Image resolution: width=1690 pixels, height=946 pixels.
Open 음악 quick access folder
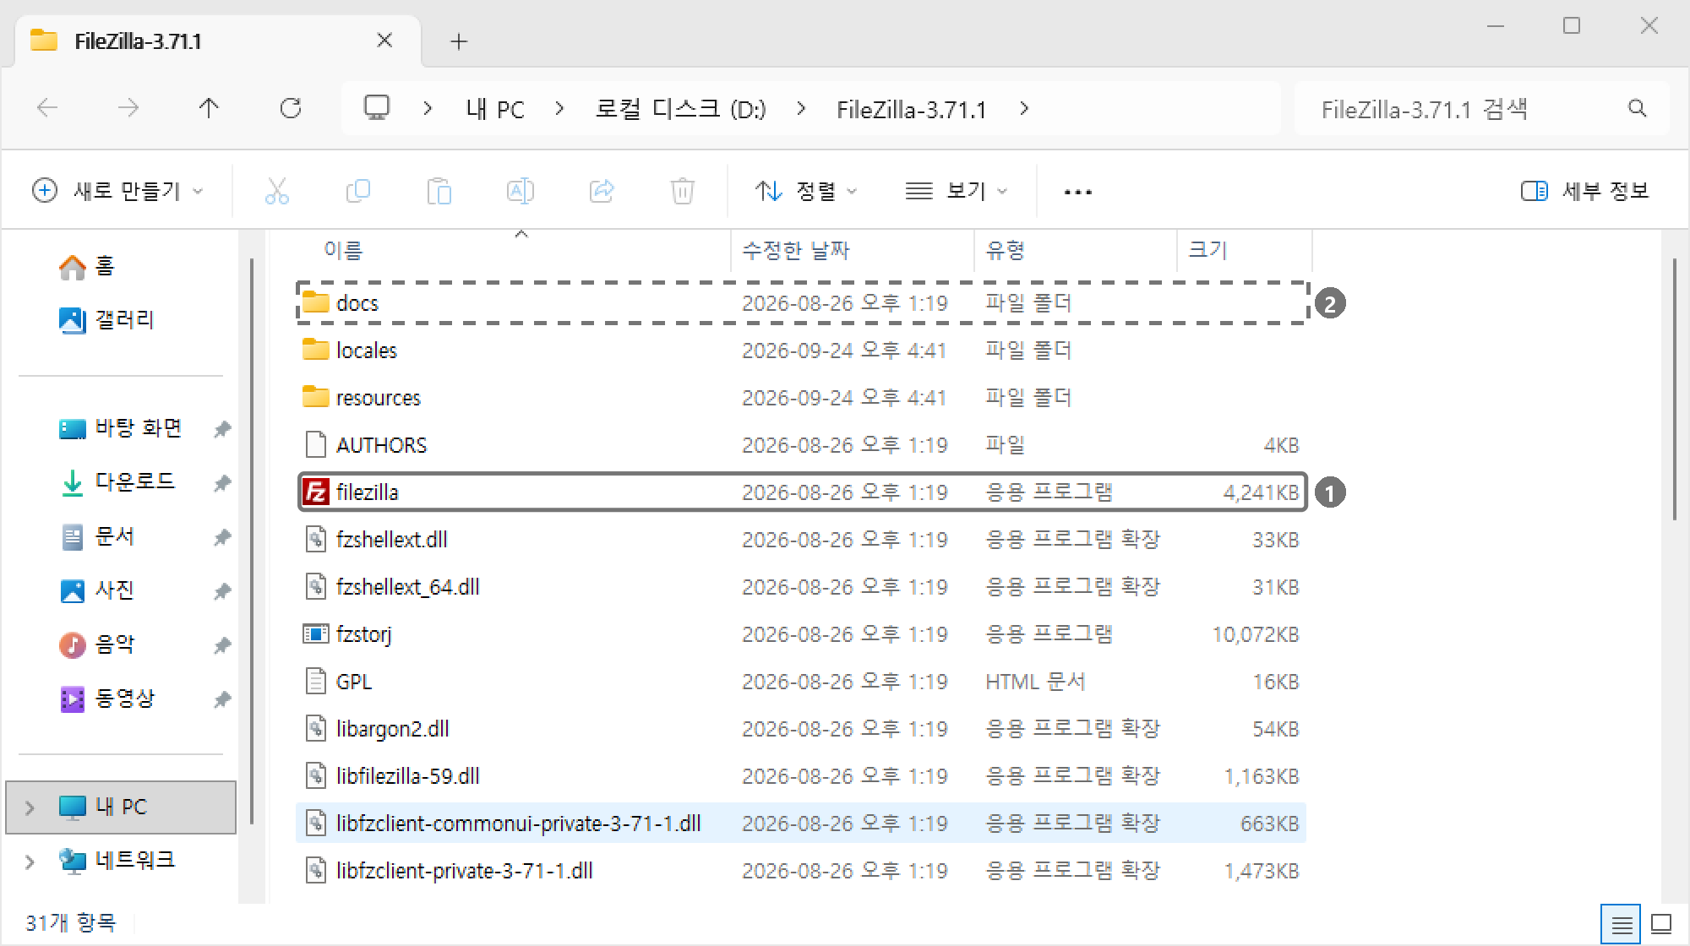(x=97, y=645)
